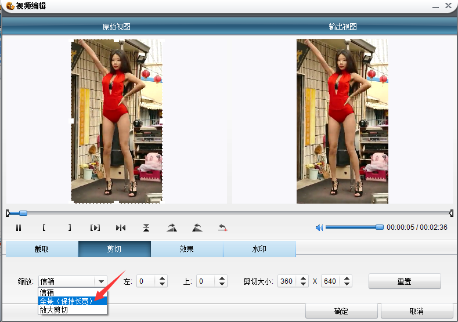Click the timeline end marker
458x322 pixels.
click(x=451, y=213)
